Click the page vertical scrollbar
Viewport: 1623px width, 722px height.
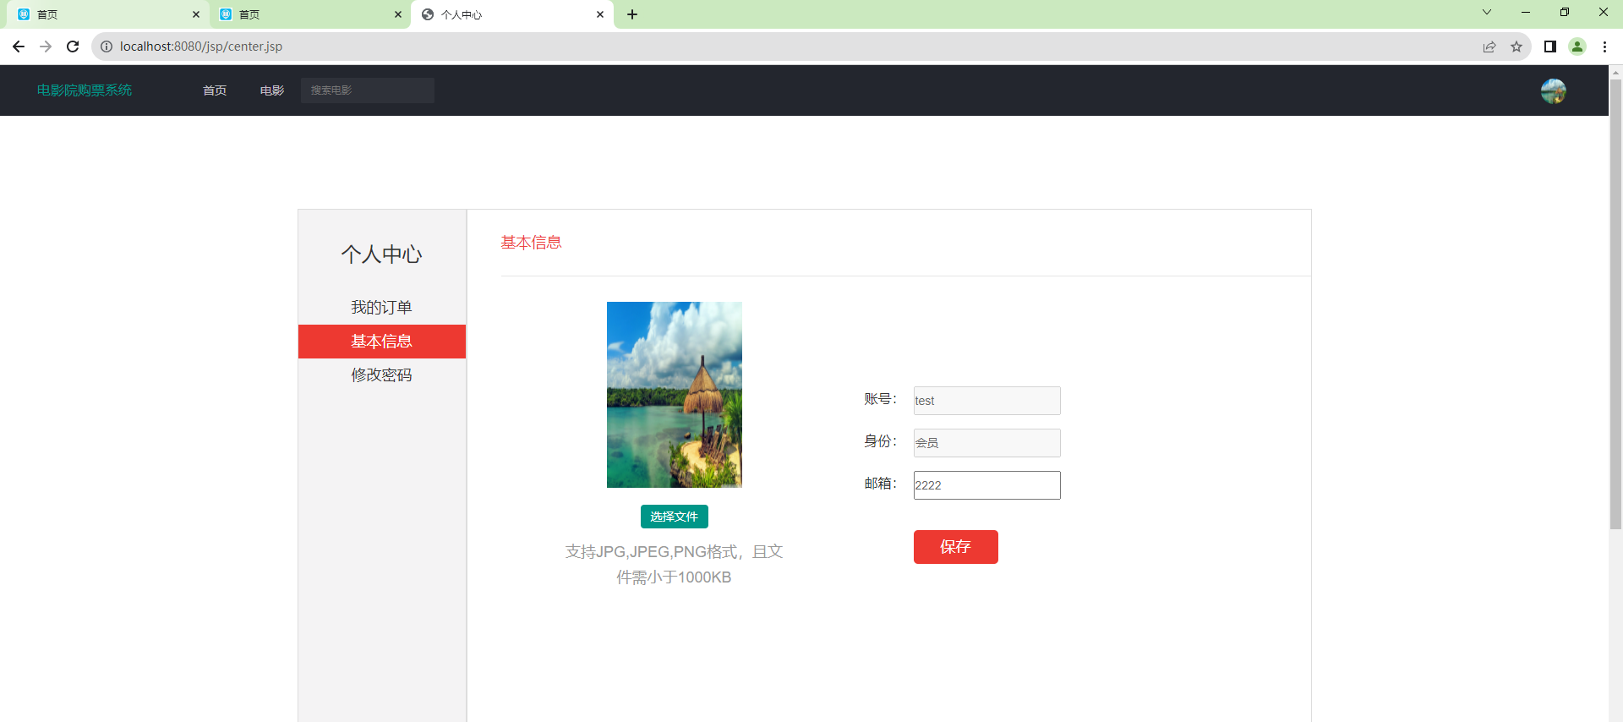click(x=1615, y=304)
